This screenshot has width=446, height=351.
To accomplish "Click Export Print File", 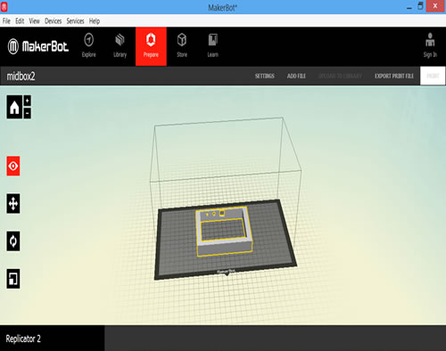I will pos(394,76).
